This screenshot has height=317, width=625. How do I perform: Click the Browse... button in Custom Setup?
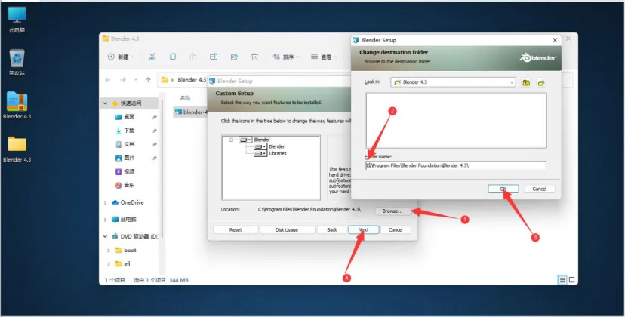[393, 211]
